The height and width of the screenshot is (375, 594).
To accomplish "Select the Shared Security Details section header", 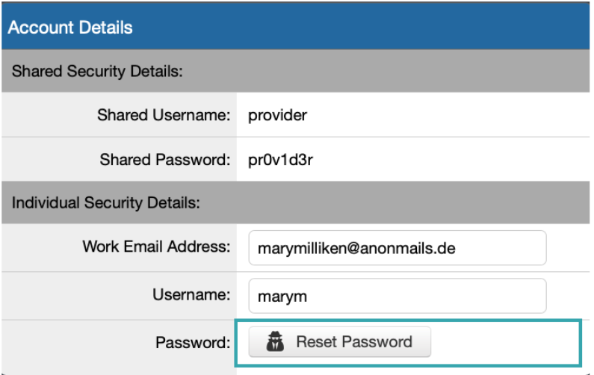I will click(x=295, y=71).
